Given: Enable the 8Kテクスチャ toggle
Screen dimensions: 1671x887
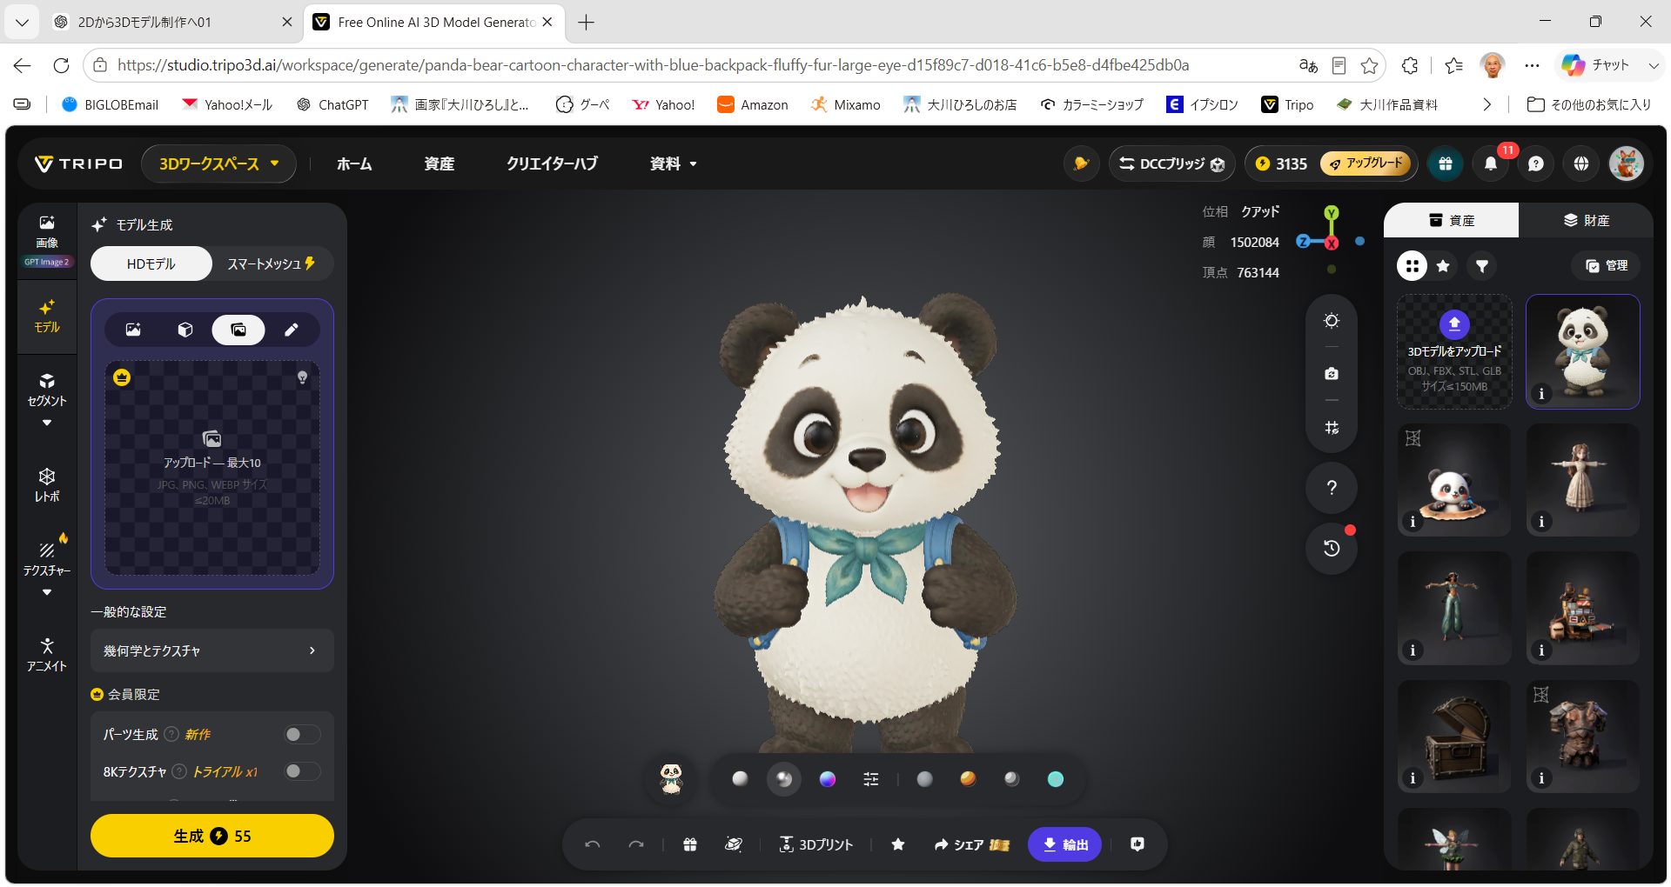Looking at the screenshot, I should point(302,771).
